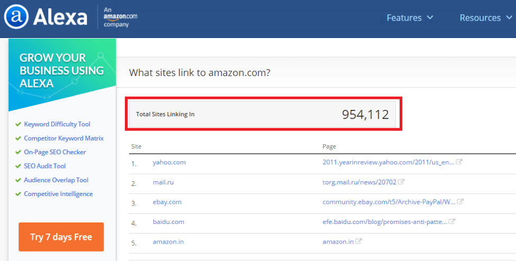Select Audience Overlap Tool link

(56, 180)
